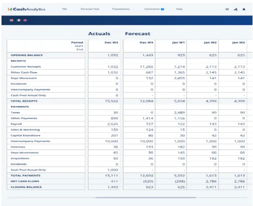Click Dec W3 Total Payments value 15,111
Viewport: 253px width, 206px height.
(111, 175)
